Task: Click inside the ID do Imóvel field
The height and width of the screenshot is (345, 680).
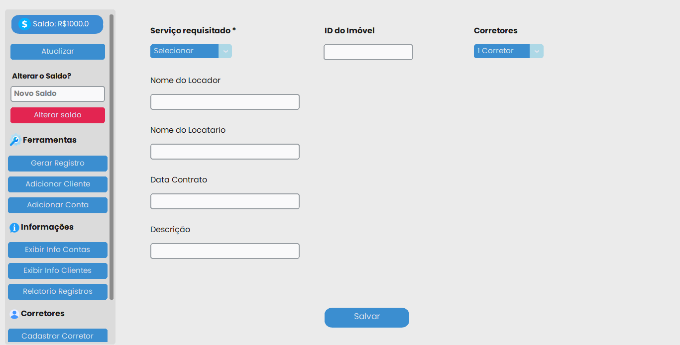Action: pyautogui.click(x=368, y=52)
